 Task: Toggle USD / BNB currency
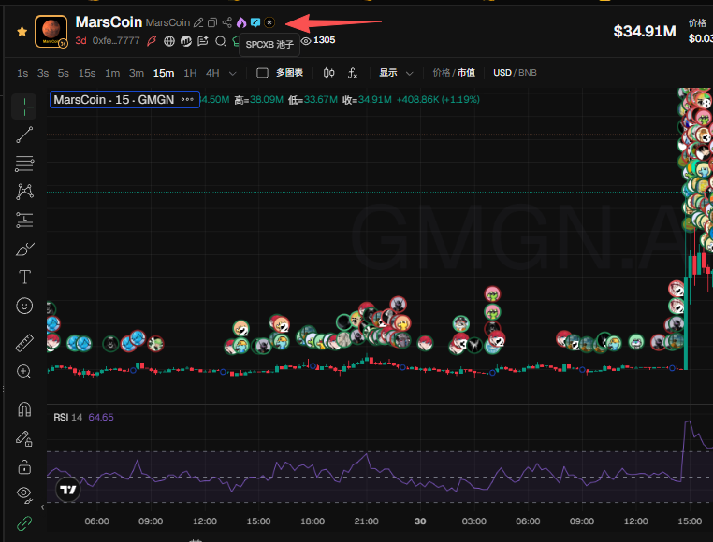[515, 73]
